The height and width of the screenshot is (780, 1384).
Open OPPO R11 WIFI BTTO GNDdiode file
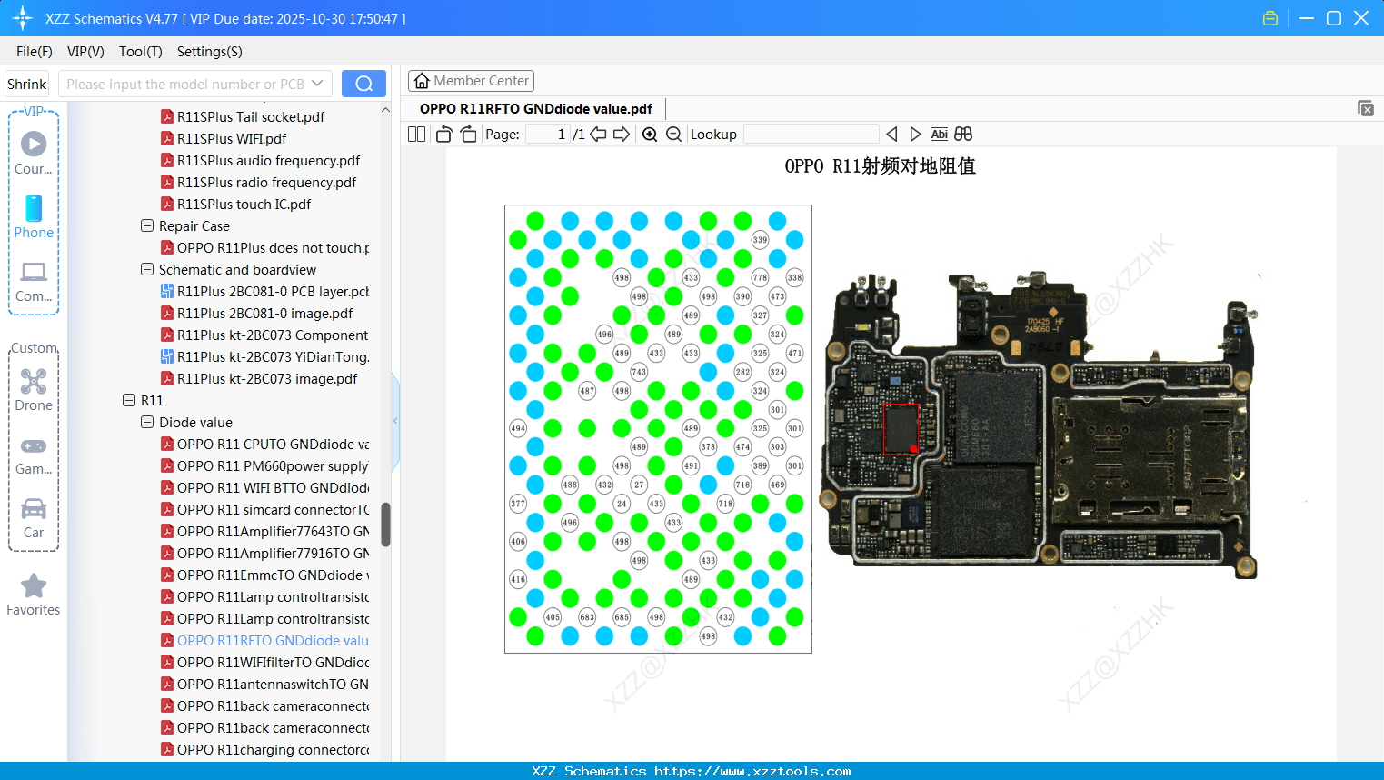[x=264, y=487]
